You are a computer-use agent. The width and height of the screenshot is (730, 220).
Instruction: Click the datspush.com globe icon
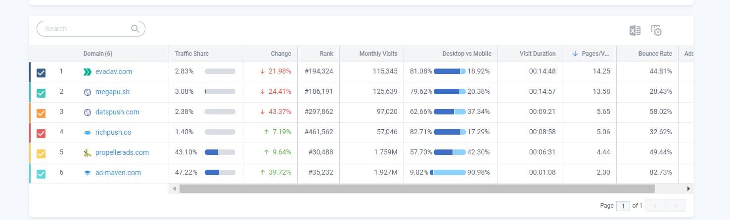88,112
